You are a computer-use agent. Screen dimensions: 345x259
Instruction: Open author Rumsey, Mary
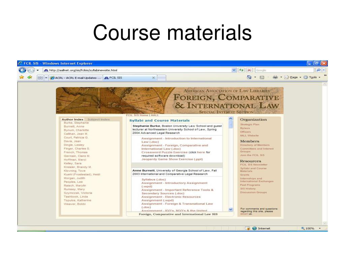coord(74,189)
